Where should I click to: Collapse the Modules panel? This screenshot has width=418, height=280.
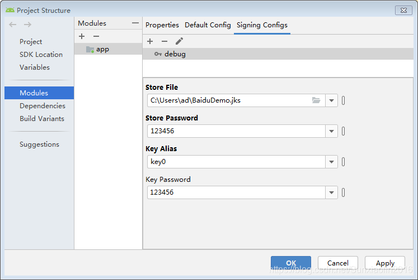click(135, 23)
